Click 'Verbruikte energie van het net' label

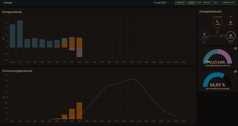(x=217, y=66)
